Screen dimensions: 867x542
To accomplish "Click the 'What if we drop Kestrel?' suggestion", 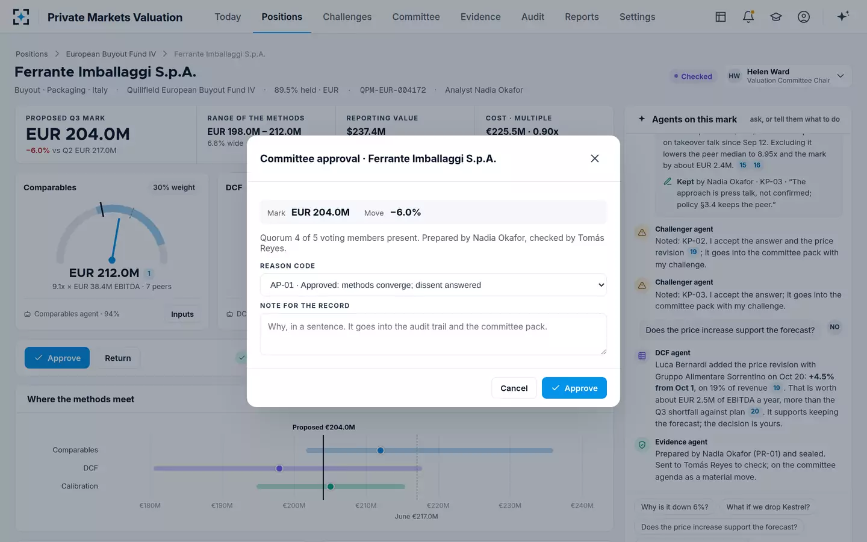I will point(768,507).
